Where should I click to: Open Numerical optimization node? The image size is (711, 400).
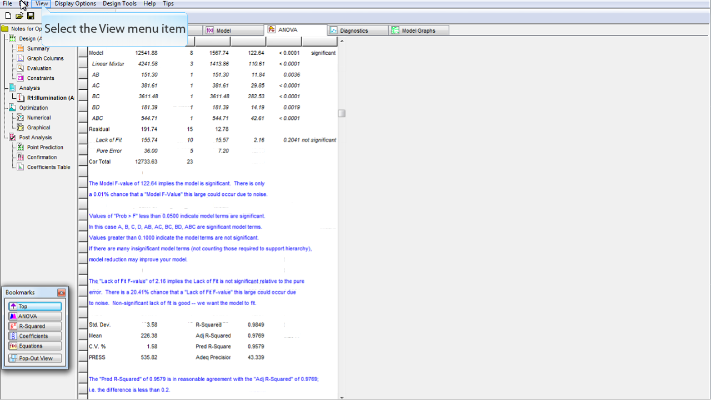[x=38, y=118]
